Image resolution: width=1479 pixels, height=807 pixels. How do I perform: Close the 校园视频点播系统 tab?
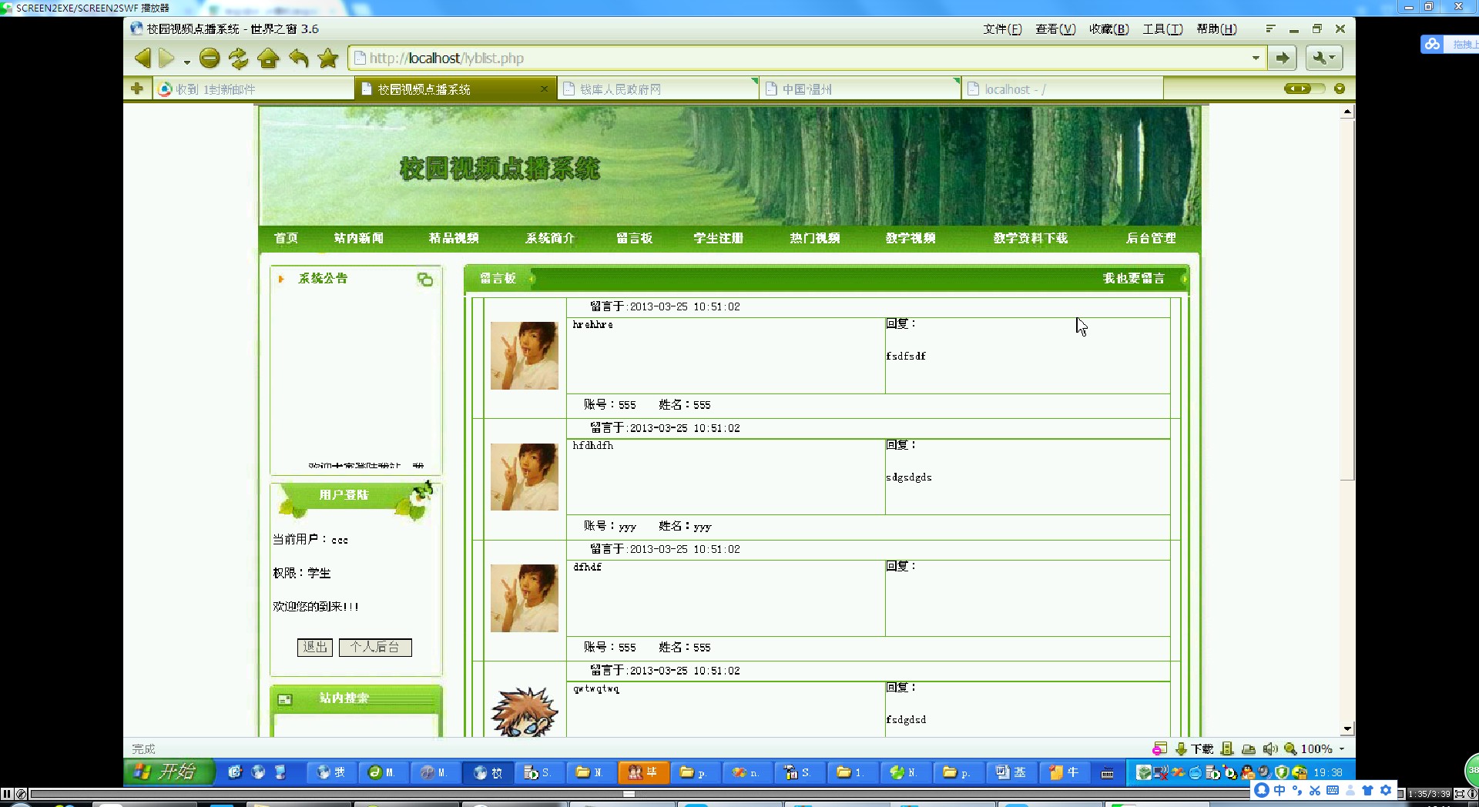(x=544, y=89)
